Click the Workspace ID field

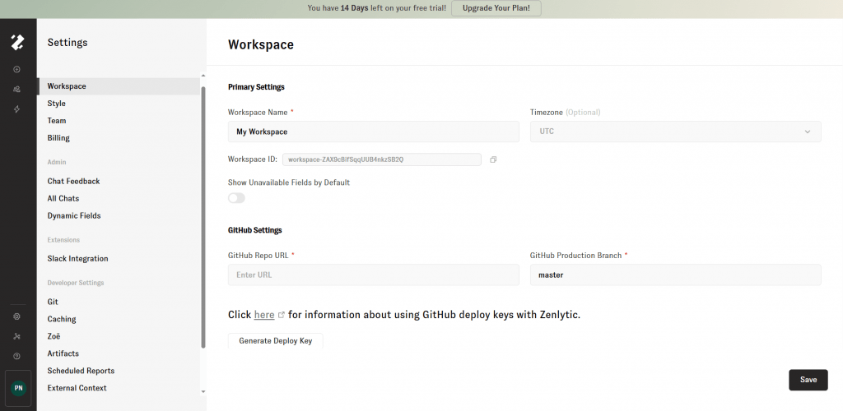[382, 159]
